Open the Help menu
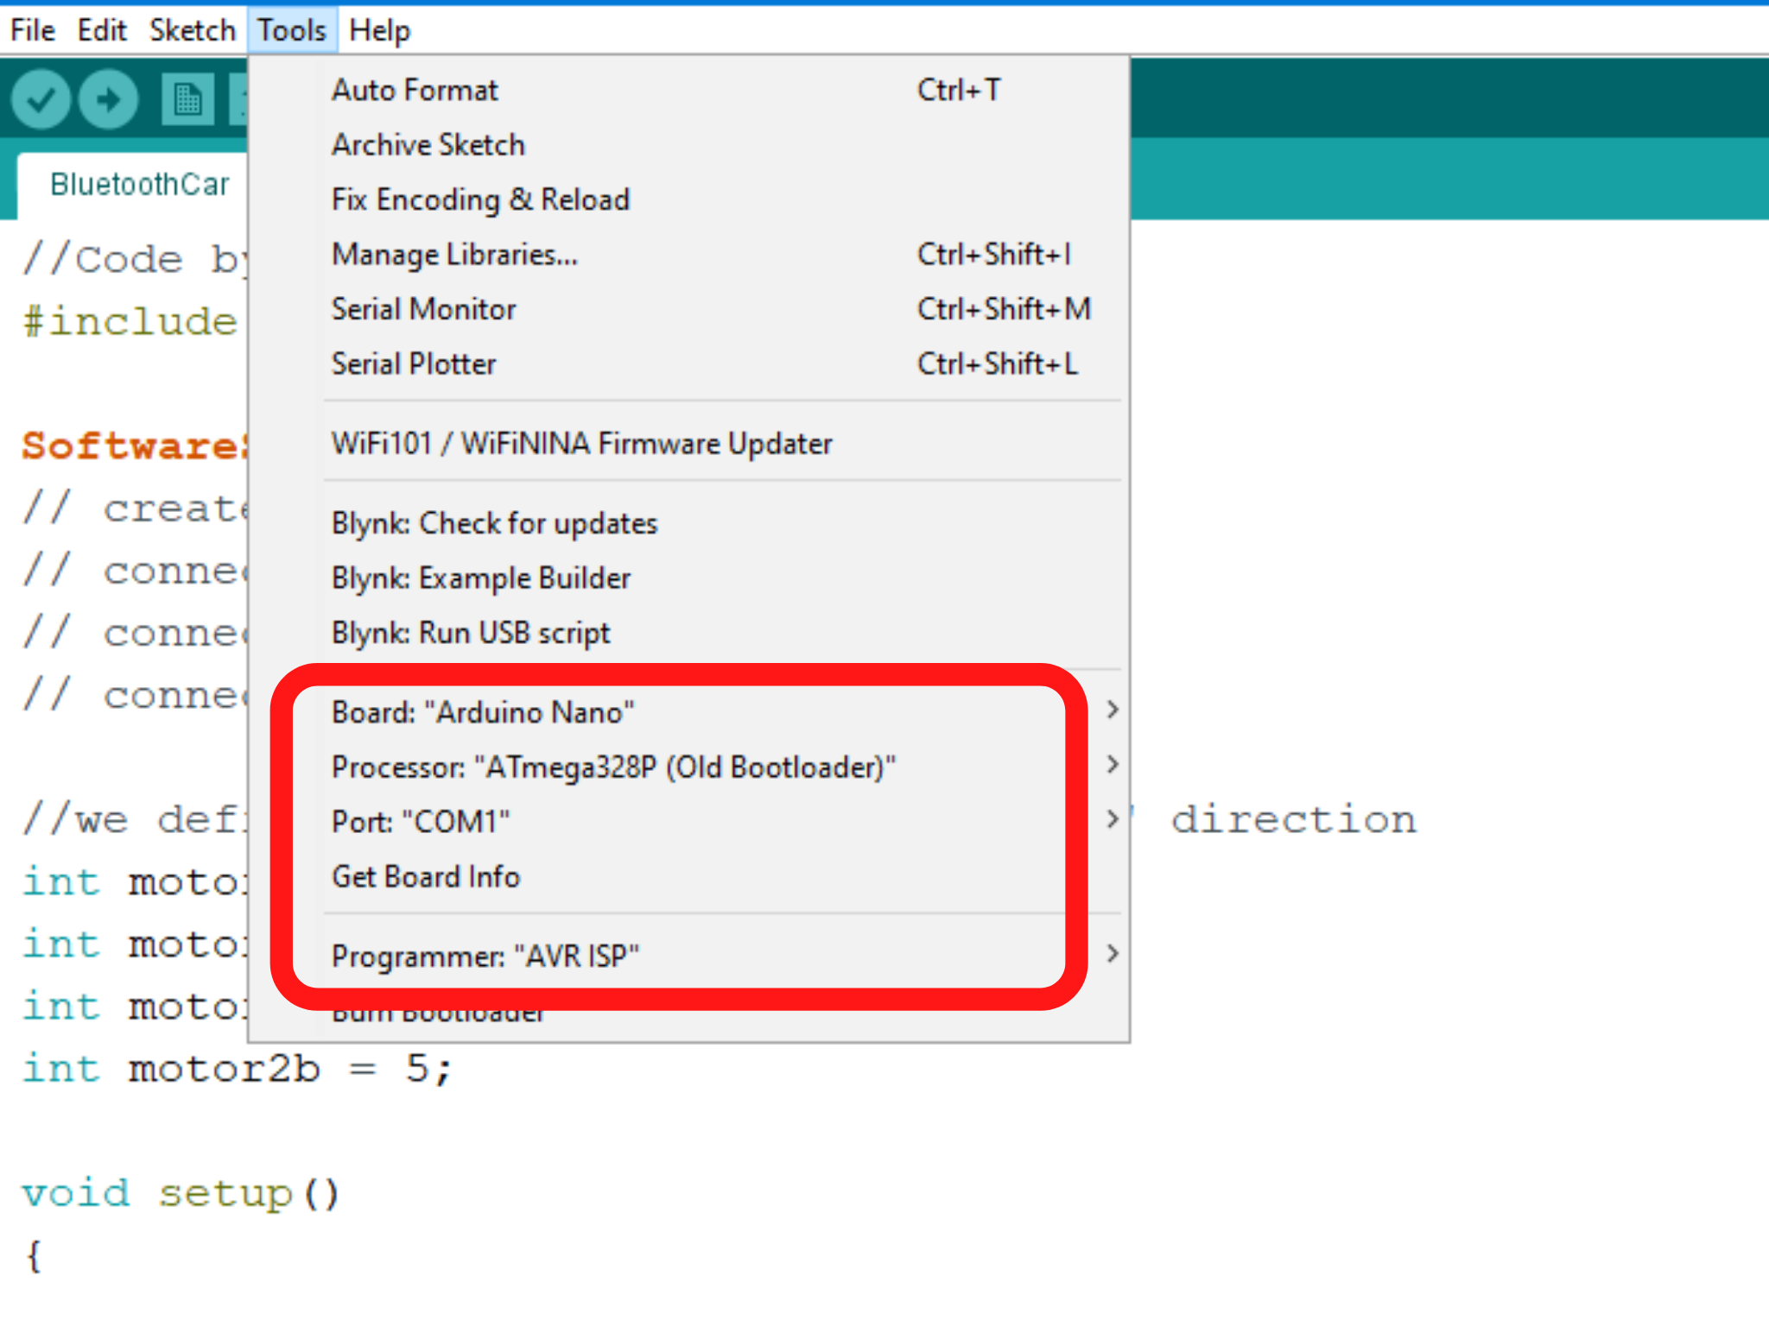Screen dimensions: 1769x1326 (x=379, y=30)
